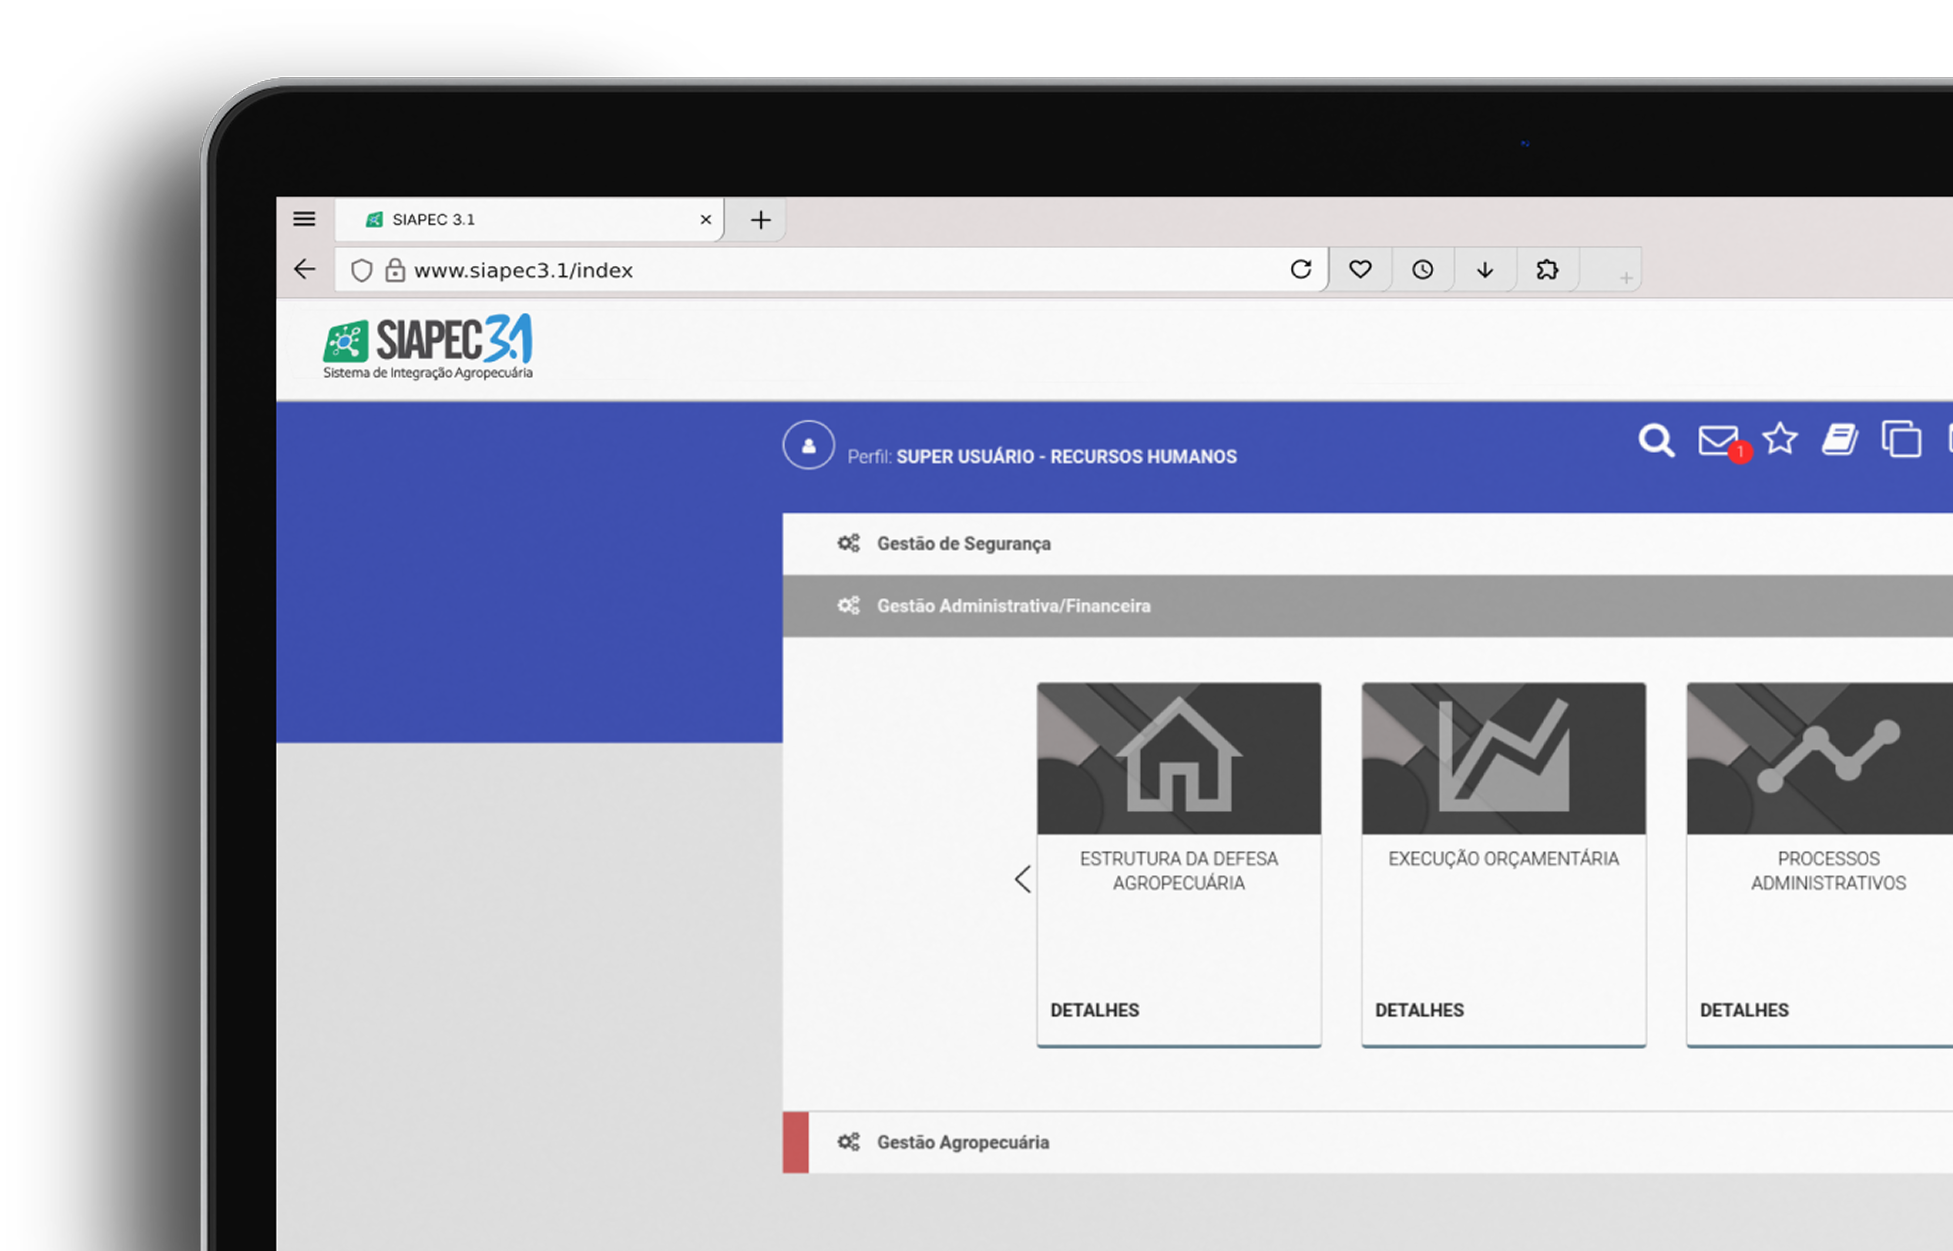Image resolution: width=1953 pixels, height=1251 pixels.
Task: Open the downloads arrow icon
Action: pyautogui.click(x=1484, y=270)
